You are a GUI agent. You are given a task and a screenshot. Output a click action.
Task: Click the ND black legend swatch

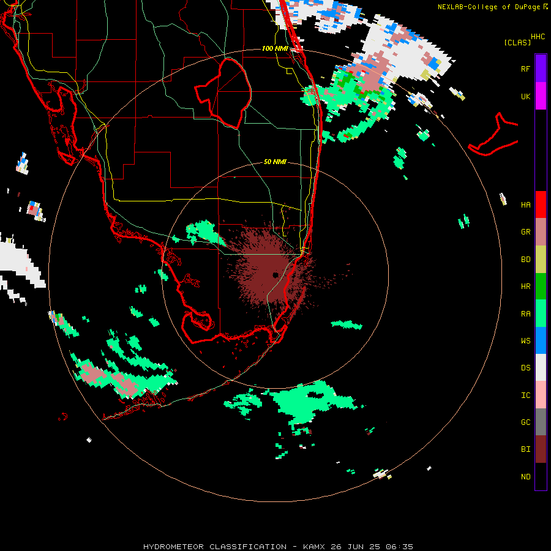[541, 476]
